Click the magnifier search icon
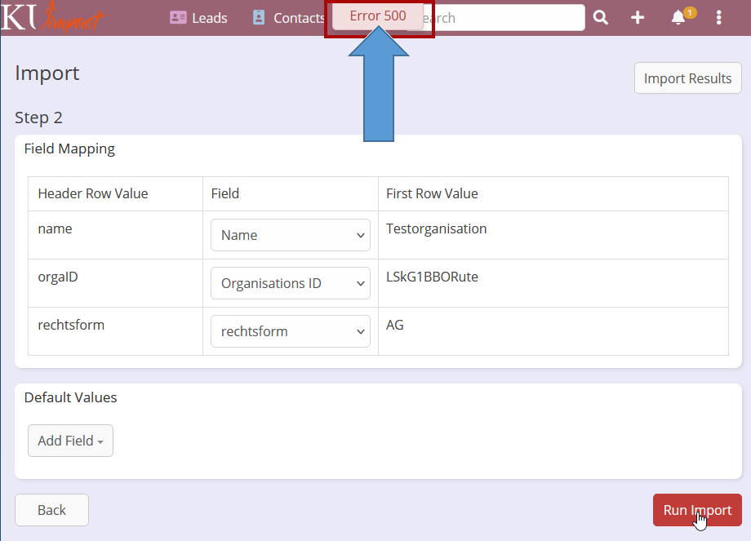 [601, 18]
